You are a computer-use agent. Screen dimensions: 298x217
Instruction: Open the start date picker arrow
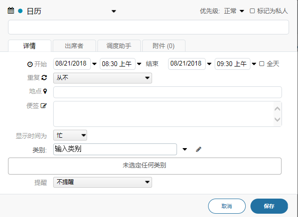click(x=94, y=64)
